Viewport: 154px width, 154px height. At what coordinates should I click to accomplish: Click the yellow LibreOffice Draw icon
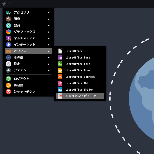click(x=60, y=70)
